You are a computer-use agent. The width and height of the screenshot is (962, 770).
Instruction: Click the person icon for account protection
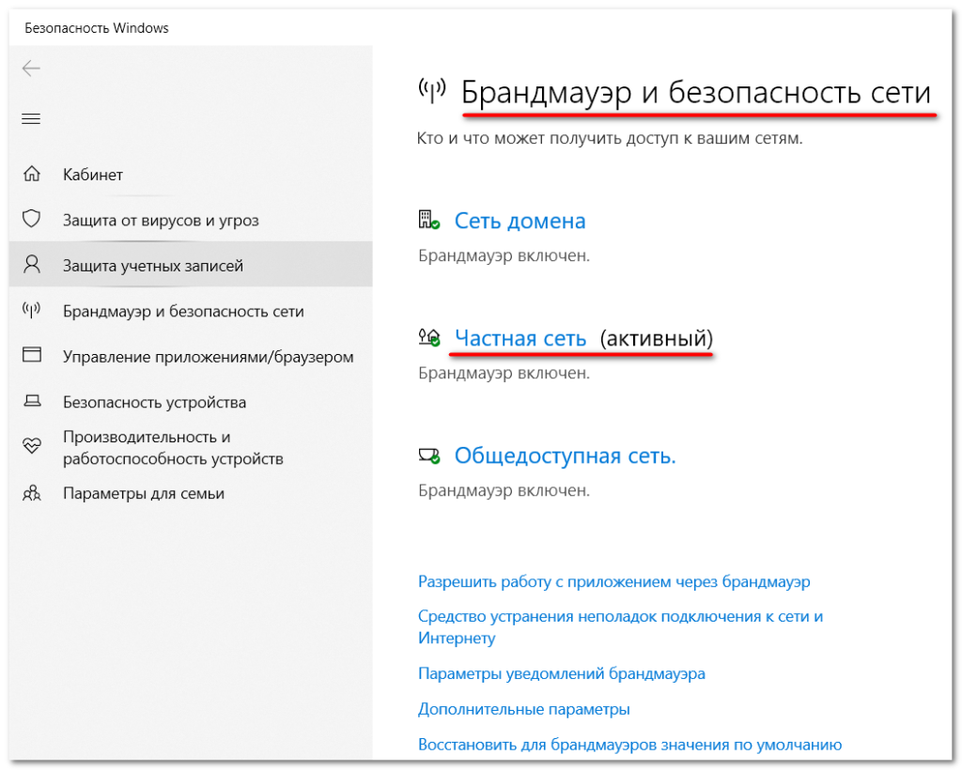[x=32, y=264]
